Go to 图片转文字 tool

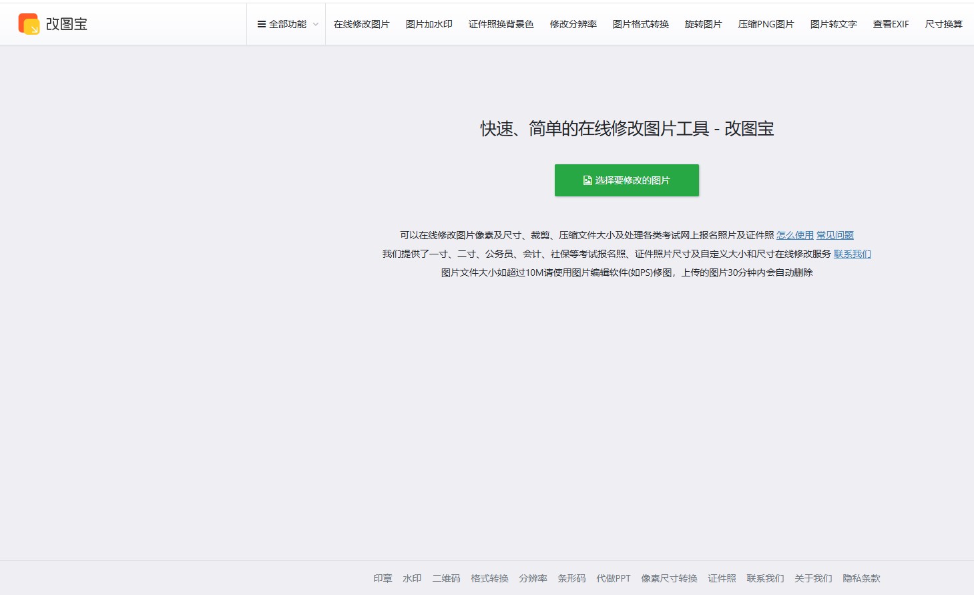coord(834,24)
